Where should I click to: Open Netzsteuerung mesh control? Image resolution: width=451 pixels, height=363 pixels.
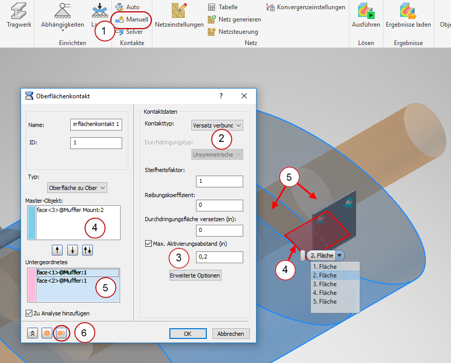click(233, 32)
